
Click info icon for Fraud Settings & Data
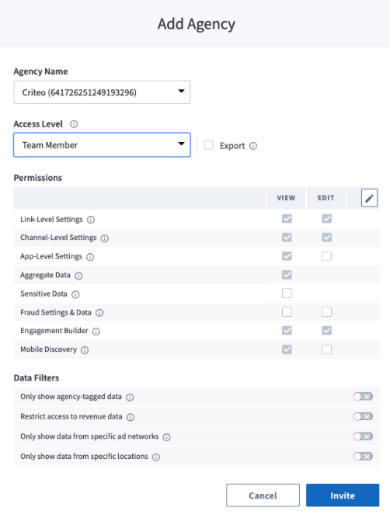coord(99,313)
